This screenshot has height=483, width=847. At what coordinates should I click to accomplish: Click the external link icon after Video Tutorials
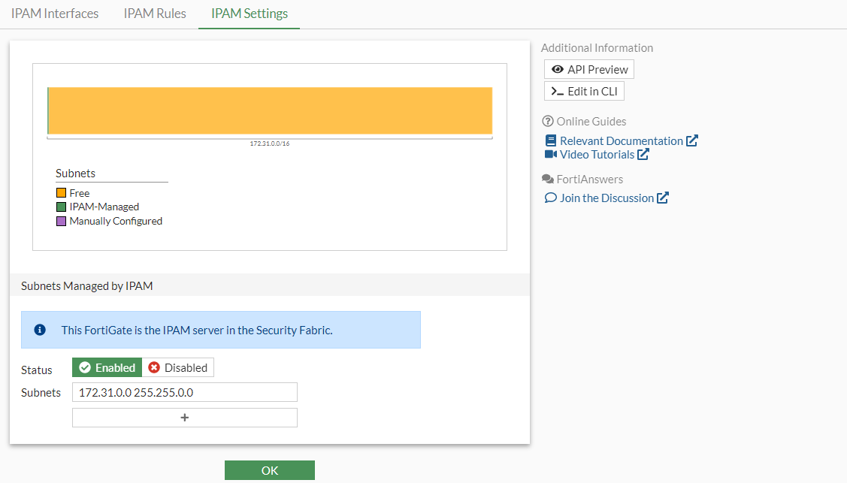pos(643,155)
